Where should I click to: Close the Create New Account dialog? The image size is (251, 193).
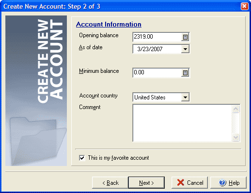point(244,6)
